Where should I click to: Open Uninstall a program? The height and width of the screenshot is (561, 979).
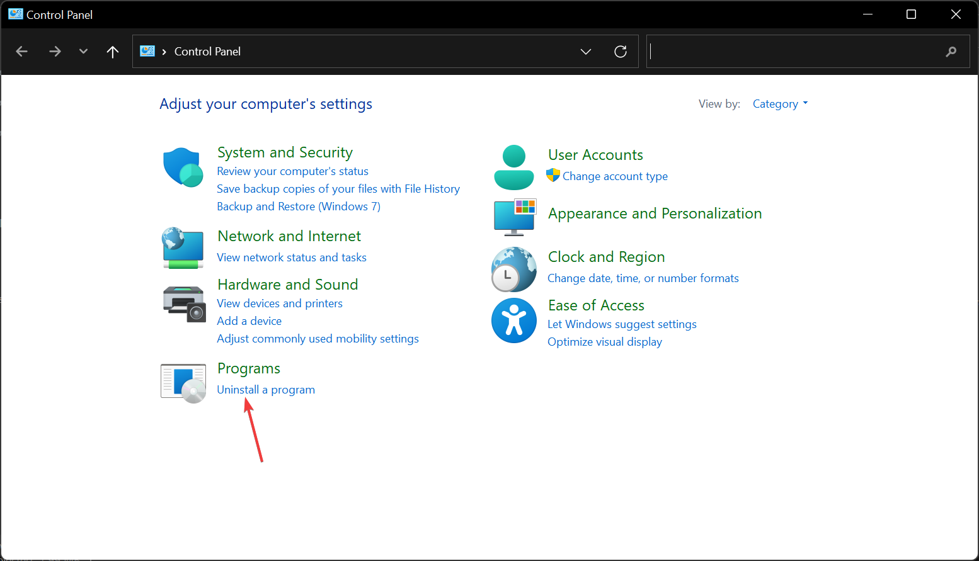coord(265,389)
